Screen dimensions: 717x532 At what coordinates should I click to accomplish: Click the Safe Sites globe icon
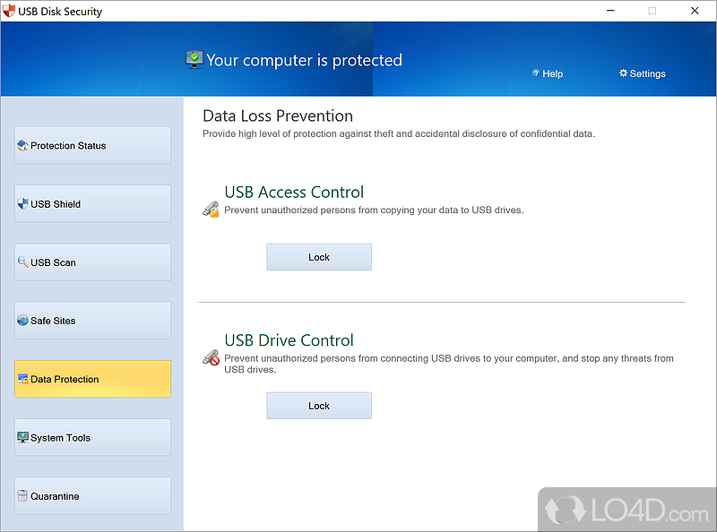23,321
